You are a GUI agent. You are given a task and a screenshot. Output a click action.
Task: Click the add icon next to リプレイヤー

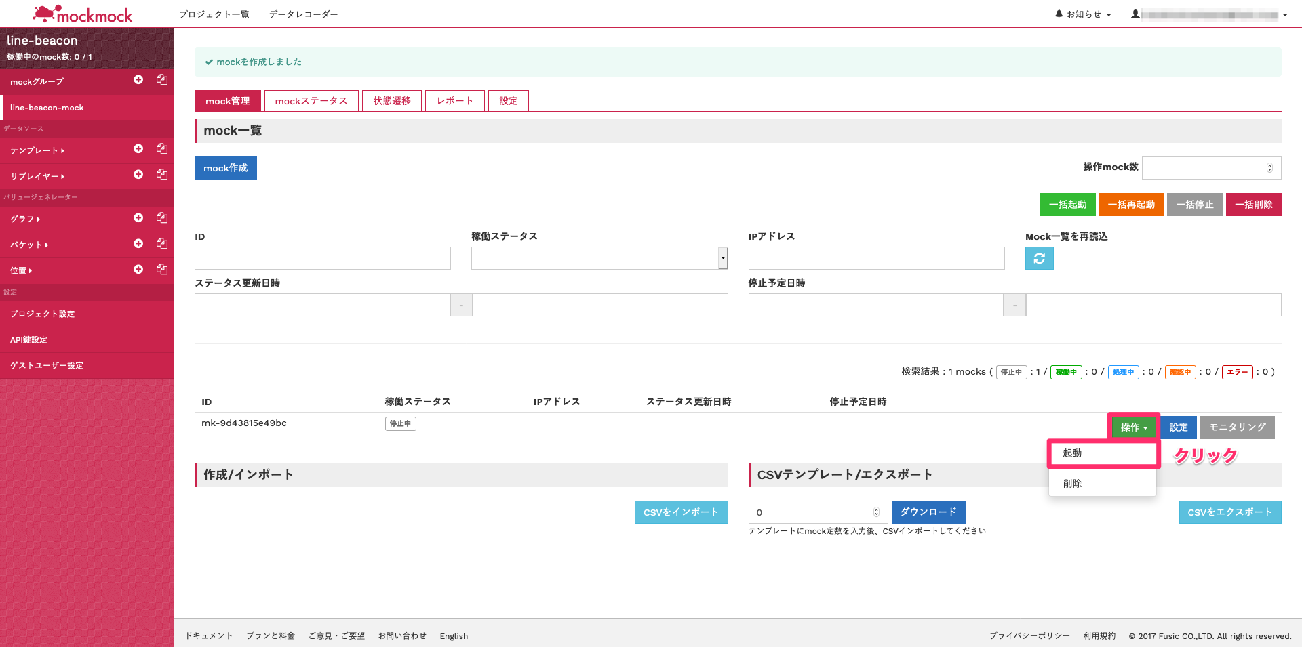[x=138, y=174]
